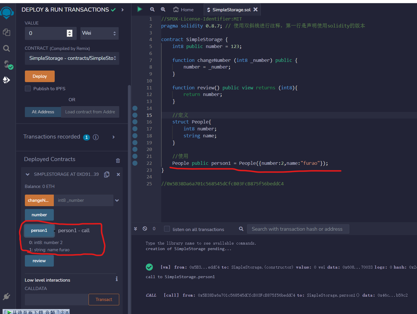Expand the Transactions recorded section
The height and width of the screenshot is (314, 417).
(x=113, y=137)
